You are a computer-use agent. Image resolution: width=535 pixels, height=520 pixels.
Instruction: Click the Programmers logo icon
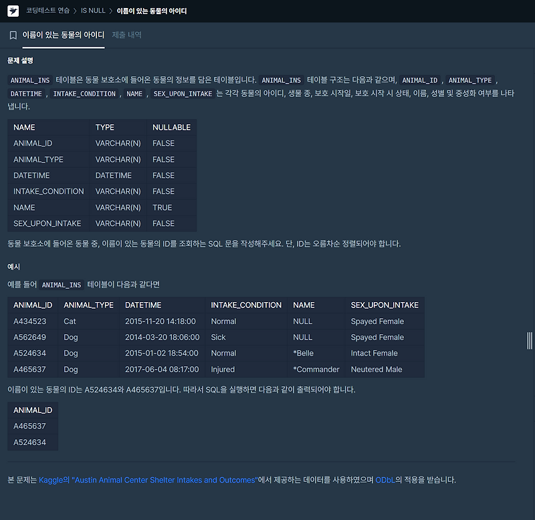point(11,10)
